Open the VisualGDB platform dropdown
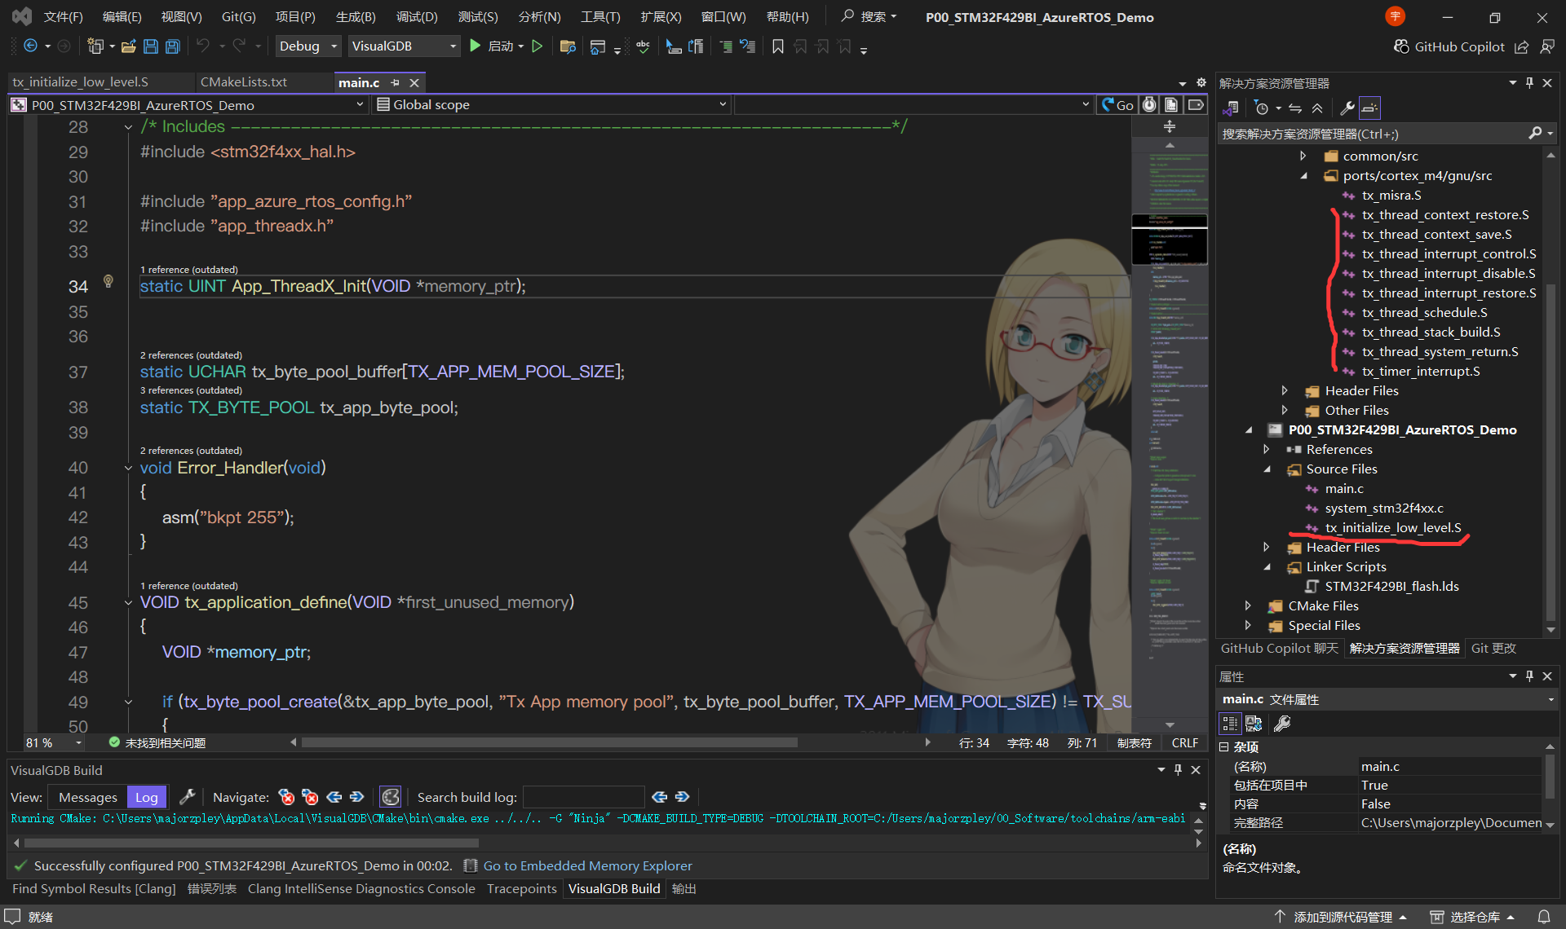The width and height of the screenshot is (1566, 929). pyautogui.click(x=403, y=46)
